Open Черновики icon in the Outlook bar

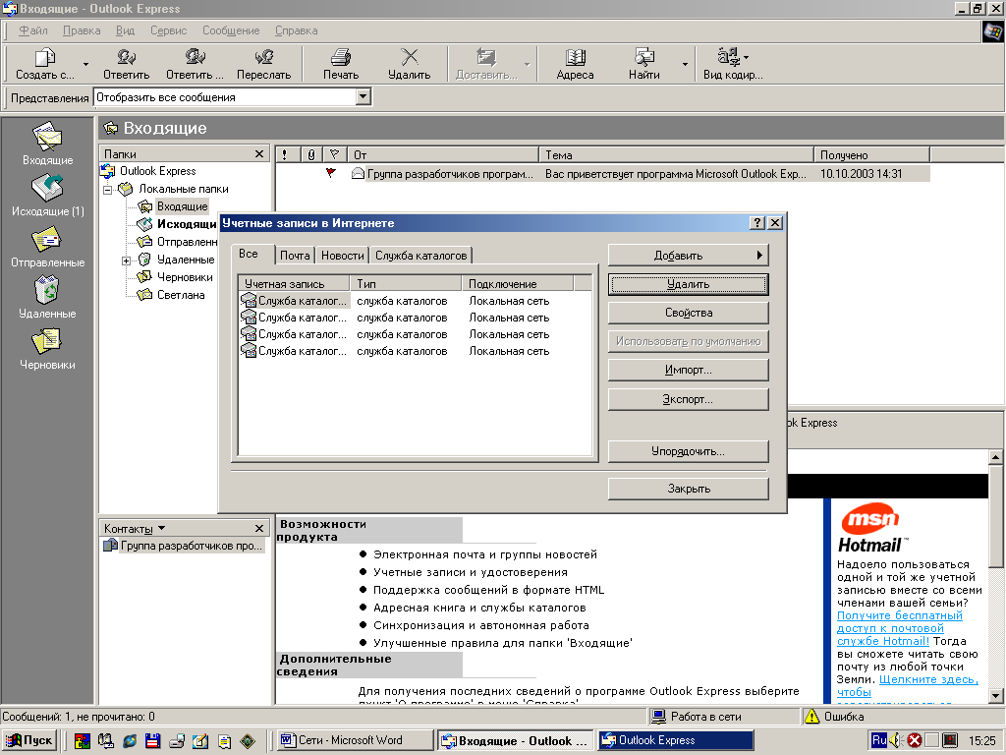click(x=47, y=341)
